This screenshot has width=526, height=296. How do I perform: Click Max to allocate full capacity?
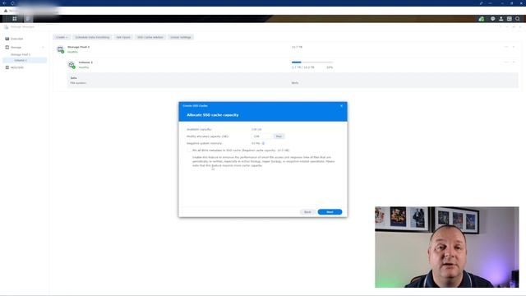pyautogui.click(x=279, y=136)
